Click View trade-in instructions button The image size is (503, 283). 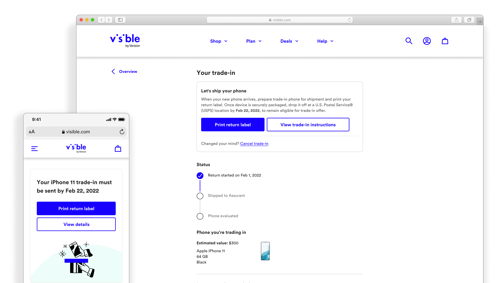point(308,125)
